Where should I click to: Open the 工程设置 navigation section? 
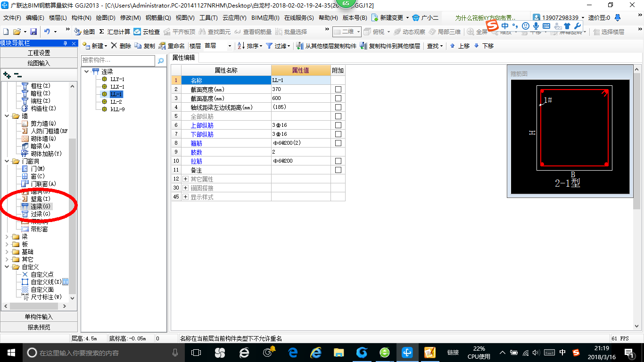click(x=39, y=53)
